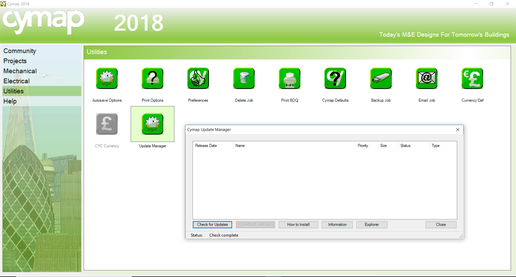This screenshot has height=277, width=516.
Task: Click Close button in Update Manager dialog
Action: pyautogui.click(x=441, y=225)
